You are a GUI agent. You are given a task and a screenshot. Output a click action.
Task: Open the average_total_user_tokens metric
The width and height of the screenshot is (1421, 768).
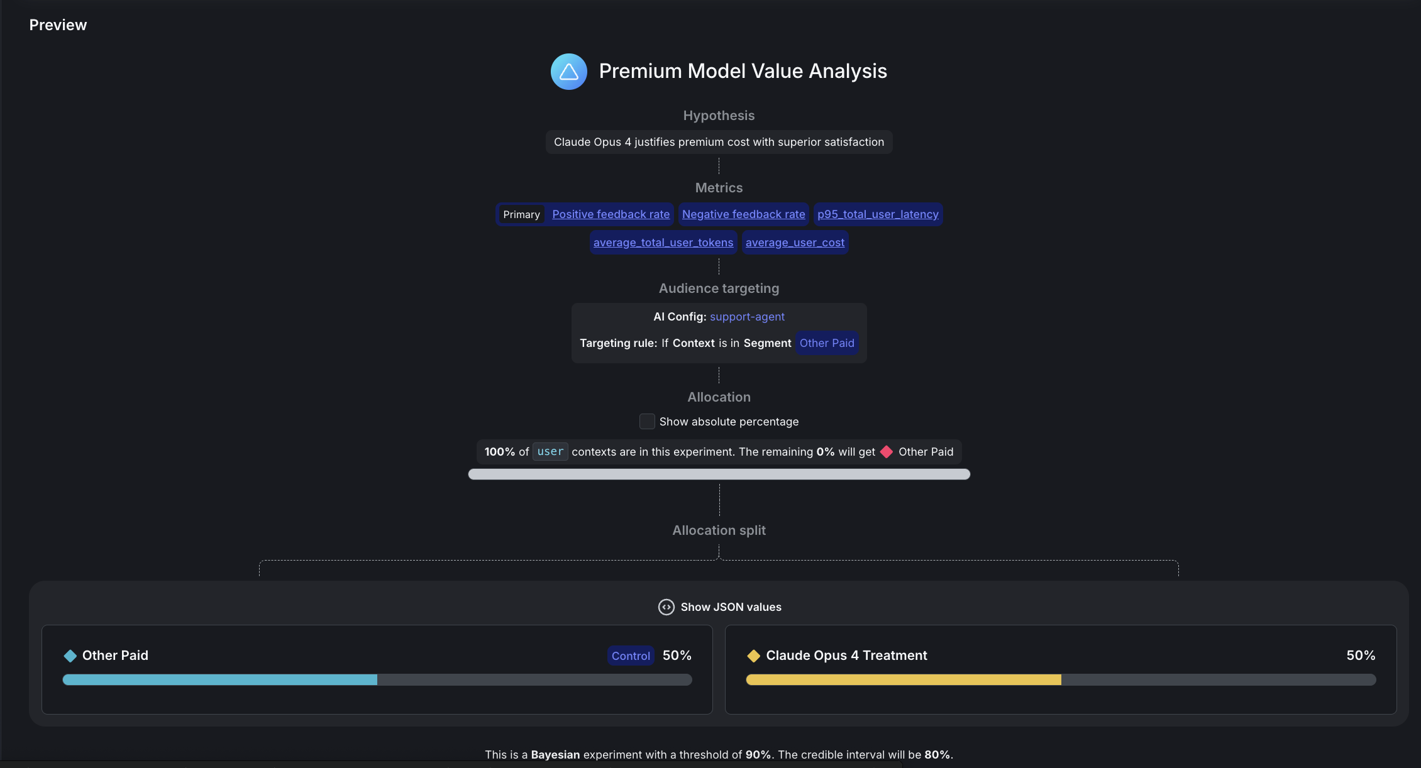tap(663, 242)
